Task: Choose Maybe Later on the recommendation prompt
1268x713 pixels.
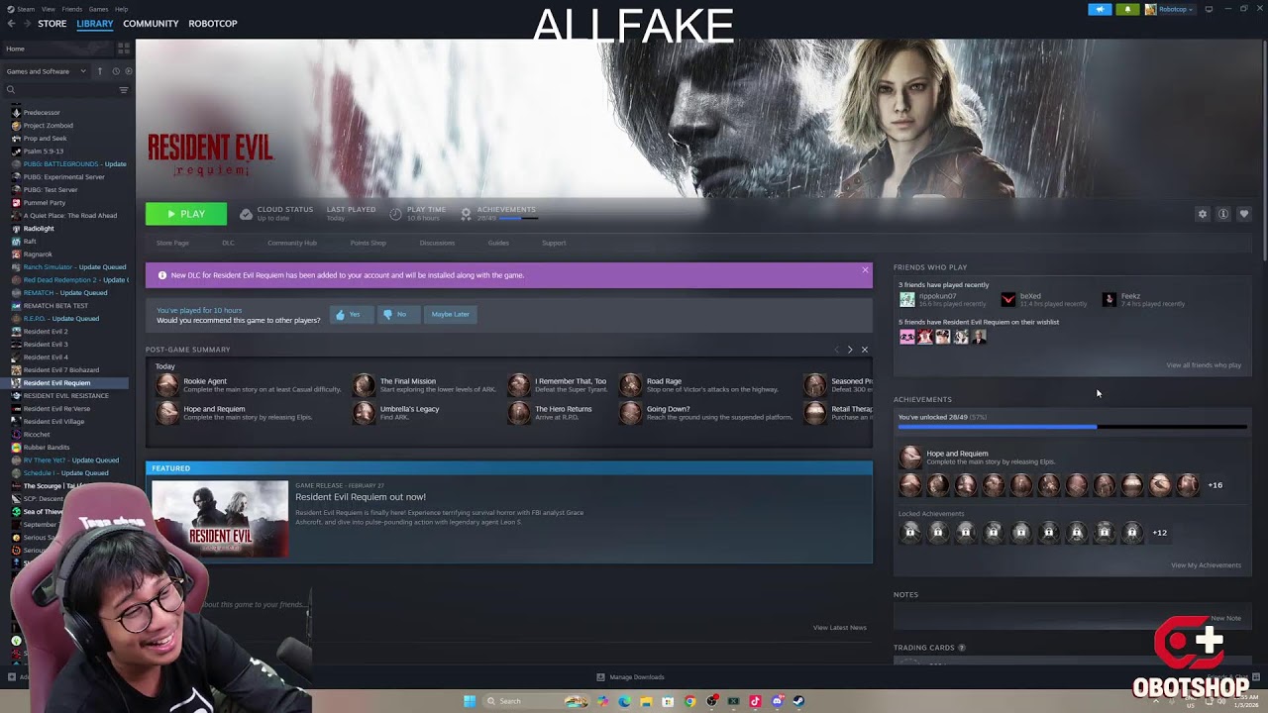Action: [451, 314]
